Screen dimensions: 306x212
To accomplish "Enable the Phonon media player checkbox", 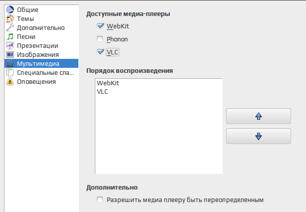I will 100,39.
